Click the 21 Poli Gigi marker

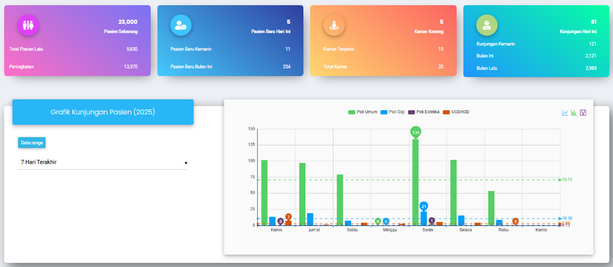point(424,206)
